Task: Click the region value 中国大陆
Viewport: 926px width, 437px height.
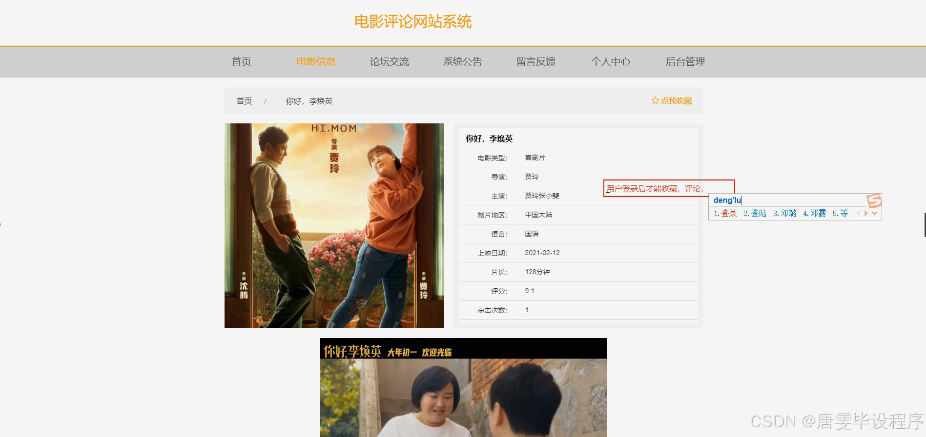Action: click(x=538, y=215)
